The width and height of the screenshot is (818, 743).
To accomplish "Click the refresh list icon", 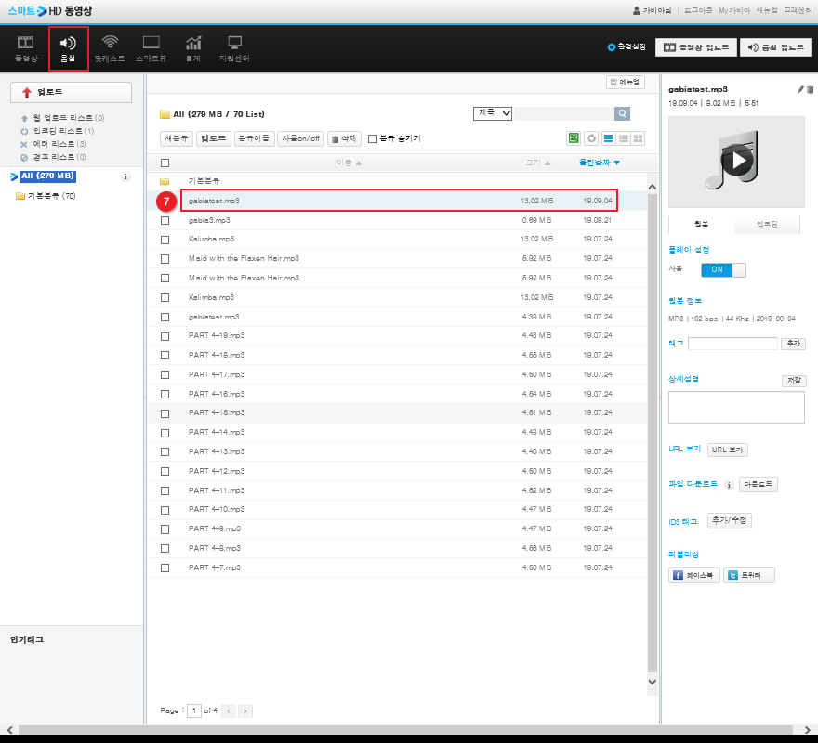I will 591,138.
